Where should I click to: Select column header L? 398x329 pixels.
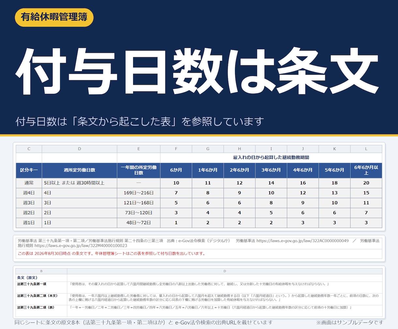tap(366, 149)
